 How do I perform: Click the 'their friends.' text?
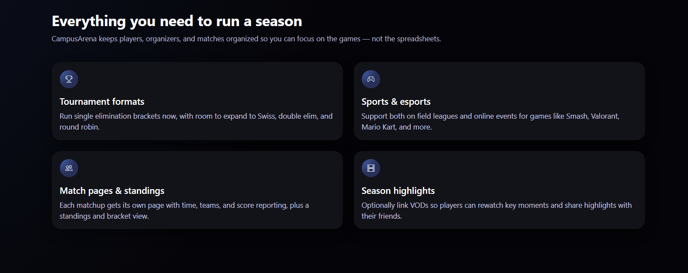point(381,216)
